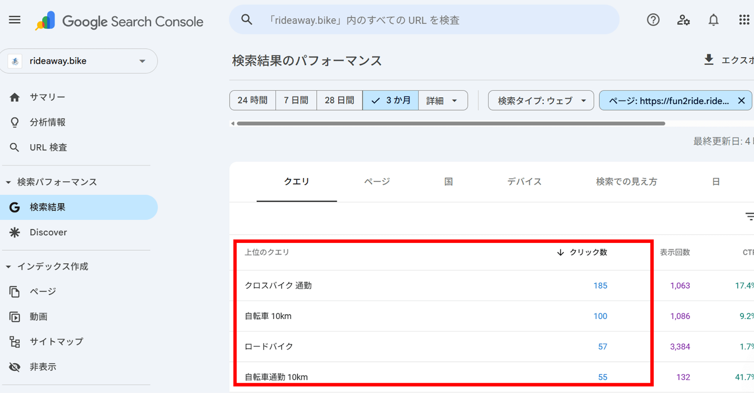The width and height of the screenshot is (754, 393).
Task: Collapse the 検索パフォーマンス section
Action: point(52,182)
